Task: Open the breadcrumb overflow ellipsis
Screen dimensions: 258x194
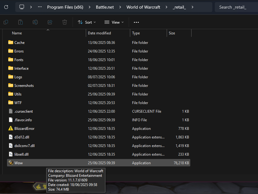Action: coord(40,7)
